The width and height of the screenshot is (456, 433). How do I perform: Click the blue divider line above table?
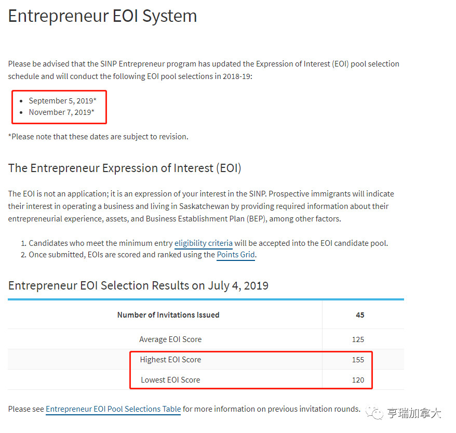pos(206,299)
